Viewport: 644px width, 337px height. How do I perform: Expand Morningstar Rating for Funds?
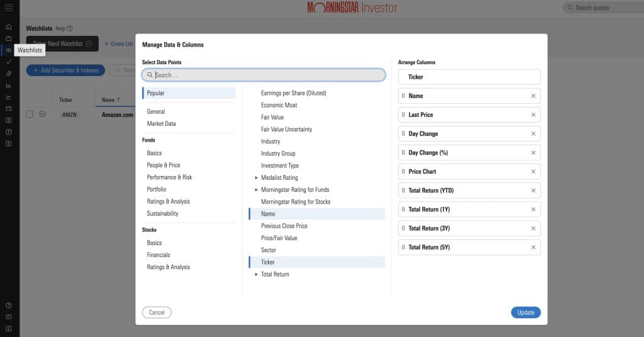tap(257, 190)
